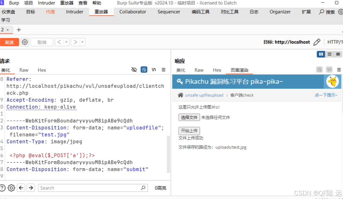This screenshot has width=343, height=199.
Task: Click home icon in Pikachu breadcrumb
Action: click(181, 95)
